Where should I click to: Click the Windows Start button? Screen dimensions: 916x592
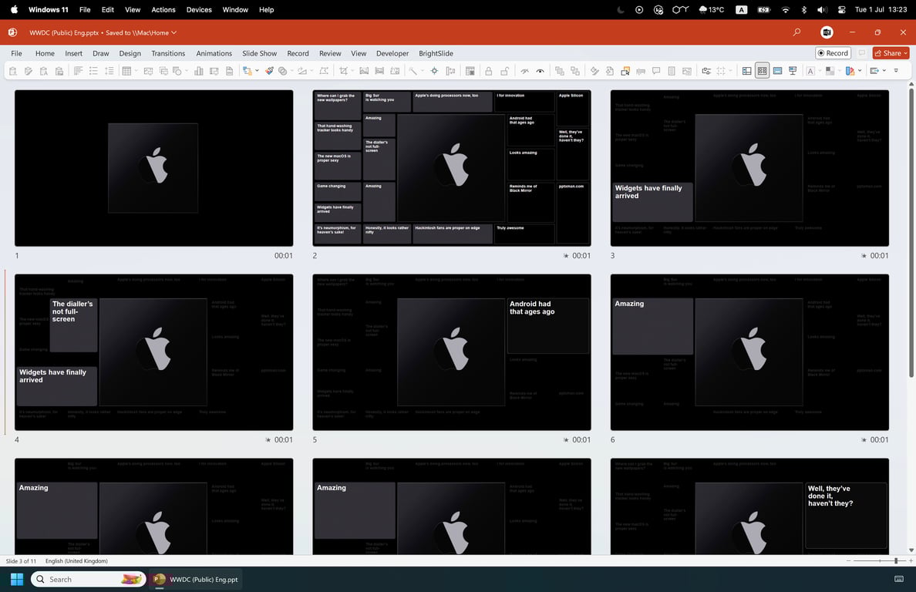point(17,579)
